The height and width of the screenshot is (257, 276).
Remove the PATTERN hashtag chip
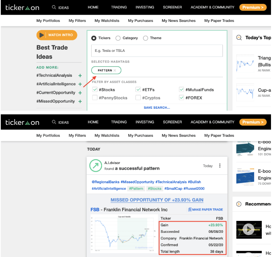(x=115, y=70)
